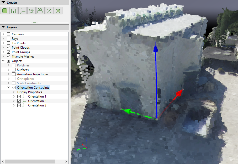This screenshot has height=164, width=238.
Task: Select the Animation Trajectories layer label
Action: click(33, 74)
